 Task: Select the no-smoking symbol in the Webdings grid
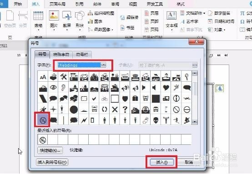coord(43,120)
